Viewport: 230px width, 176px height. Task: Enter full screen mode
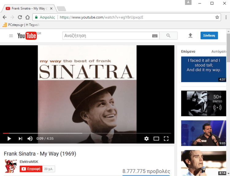166,139
